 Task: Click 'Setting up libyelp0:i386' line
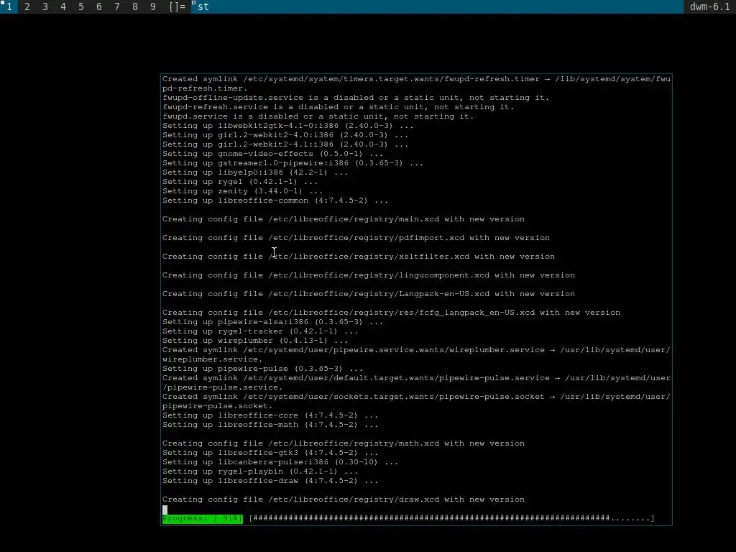[x=255, y=172]
